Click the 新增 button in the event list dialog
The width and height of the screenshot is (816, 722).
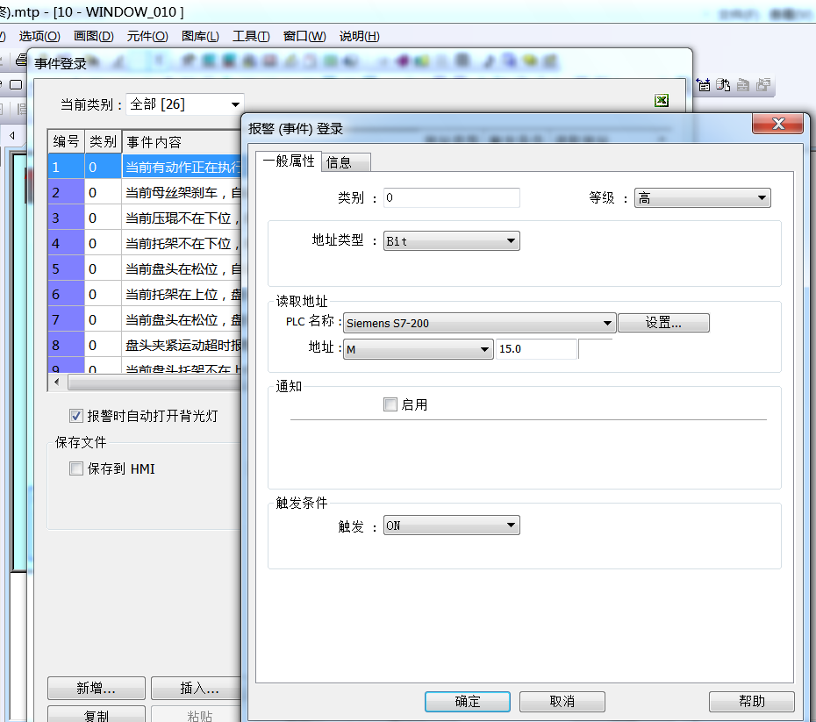pyautogui.click(x=96, y=688)
